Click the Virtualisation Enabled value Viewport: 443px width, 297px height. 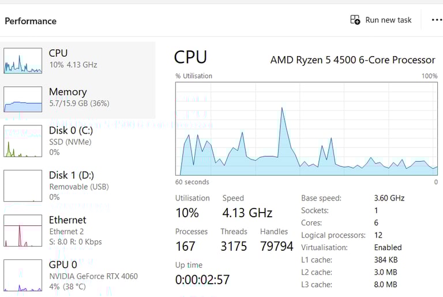pyautogui.click(x=388, y=247)
